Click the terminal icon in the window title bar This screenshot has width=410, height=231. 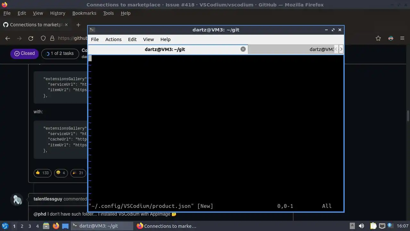pyautogui.click(x=92, y=30)
